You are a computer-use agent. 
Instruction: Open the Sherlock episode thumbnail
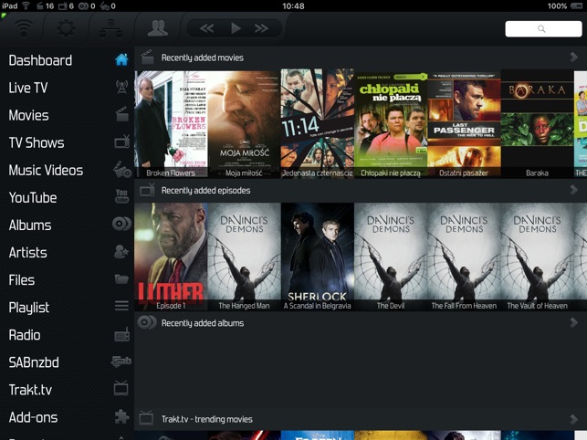coord(317,256)
